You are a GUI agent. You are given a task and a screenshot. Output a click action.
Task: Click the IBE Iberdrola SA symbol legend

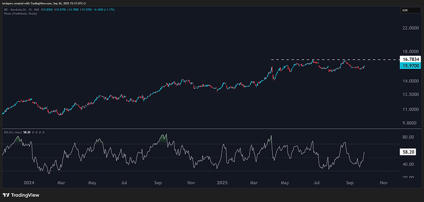(21, 9)
